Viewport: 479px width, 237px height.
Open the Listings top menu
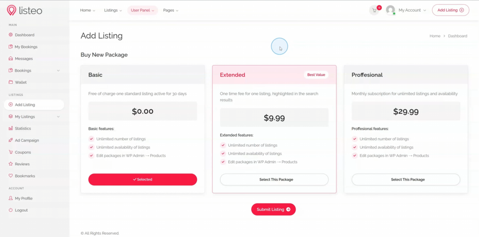click(x=113, y=10)
